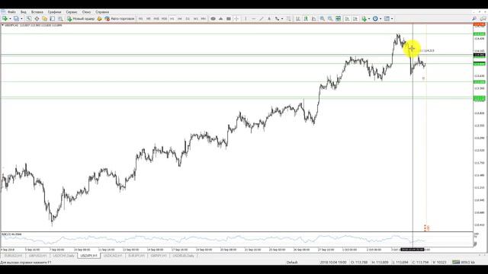Toggle chart auto scroll
Image resolution: width=488 pixels, height=274 pixels.
(x=347, y=18)
